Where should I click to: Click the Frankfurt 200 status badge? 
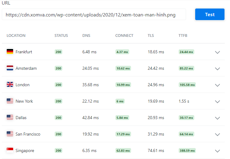click(58, 52)
